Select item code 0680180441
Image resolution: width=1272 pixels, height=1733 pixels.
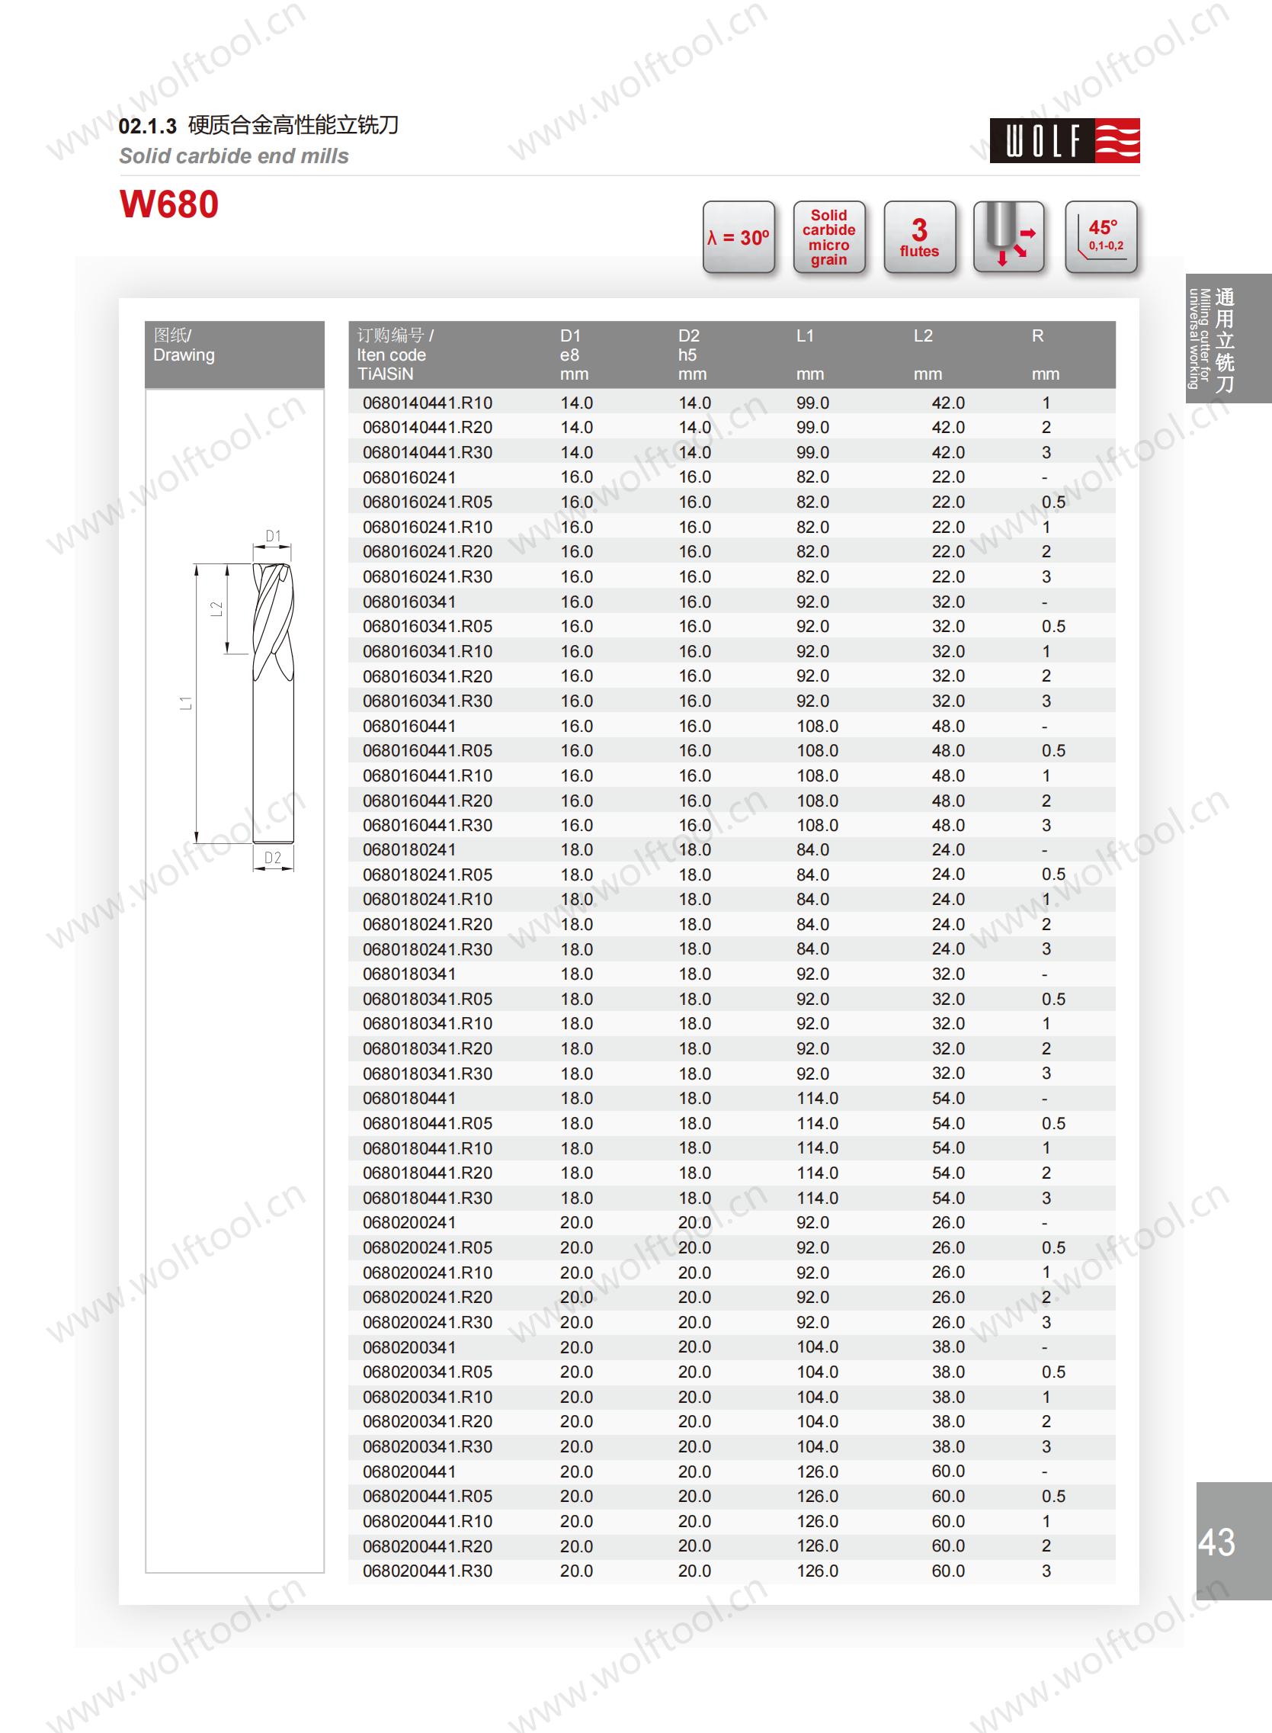[409, 1099]
